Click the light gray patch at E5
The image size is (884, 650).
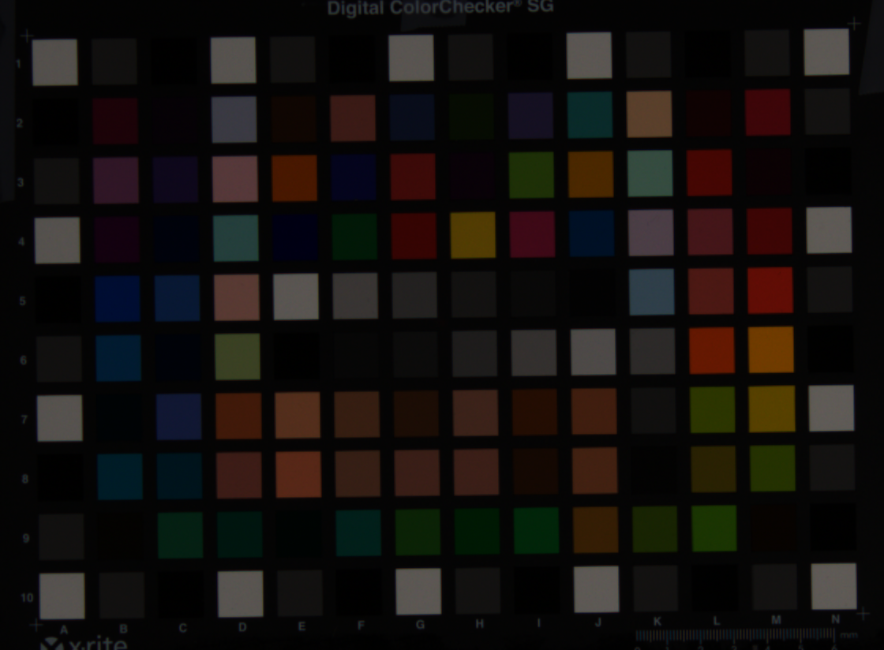[x=296, y=297]
